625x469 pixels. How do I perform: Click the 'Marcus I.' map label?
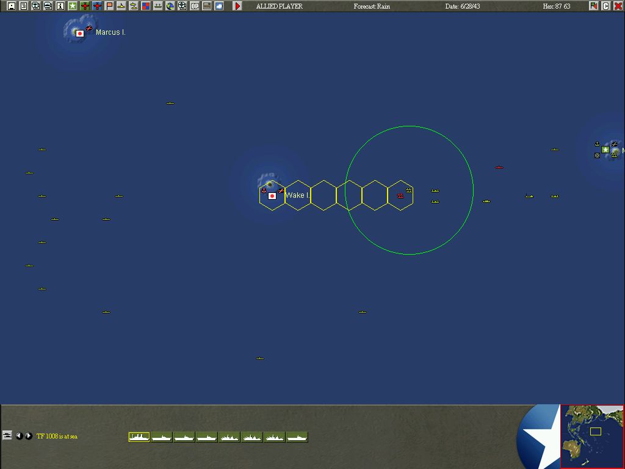point(110,32)
